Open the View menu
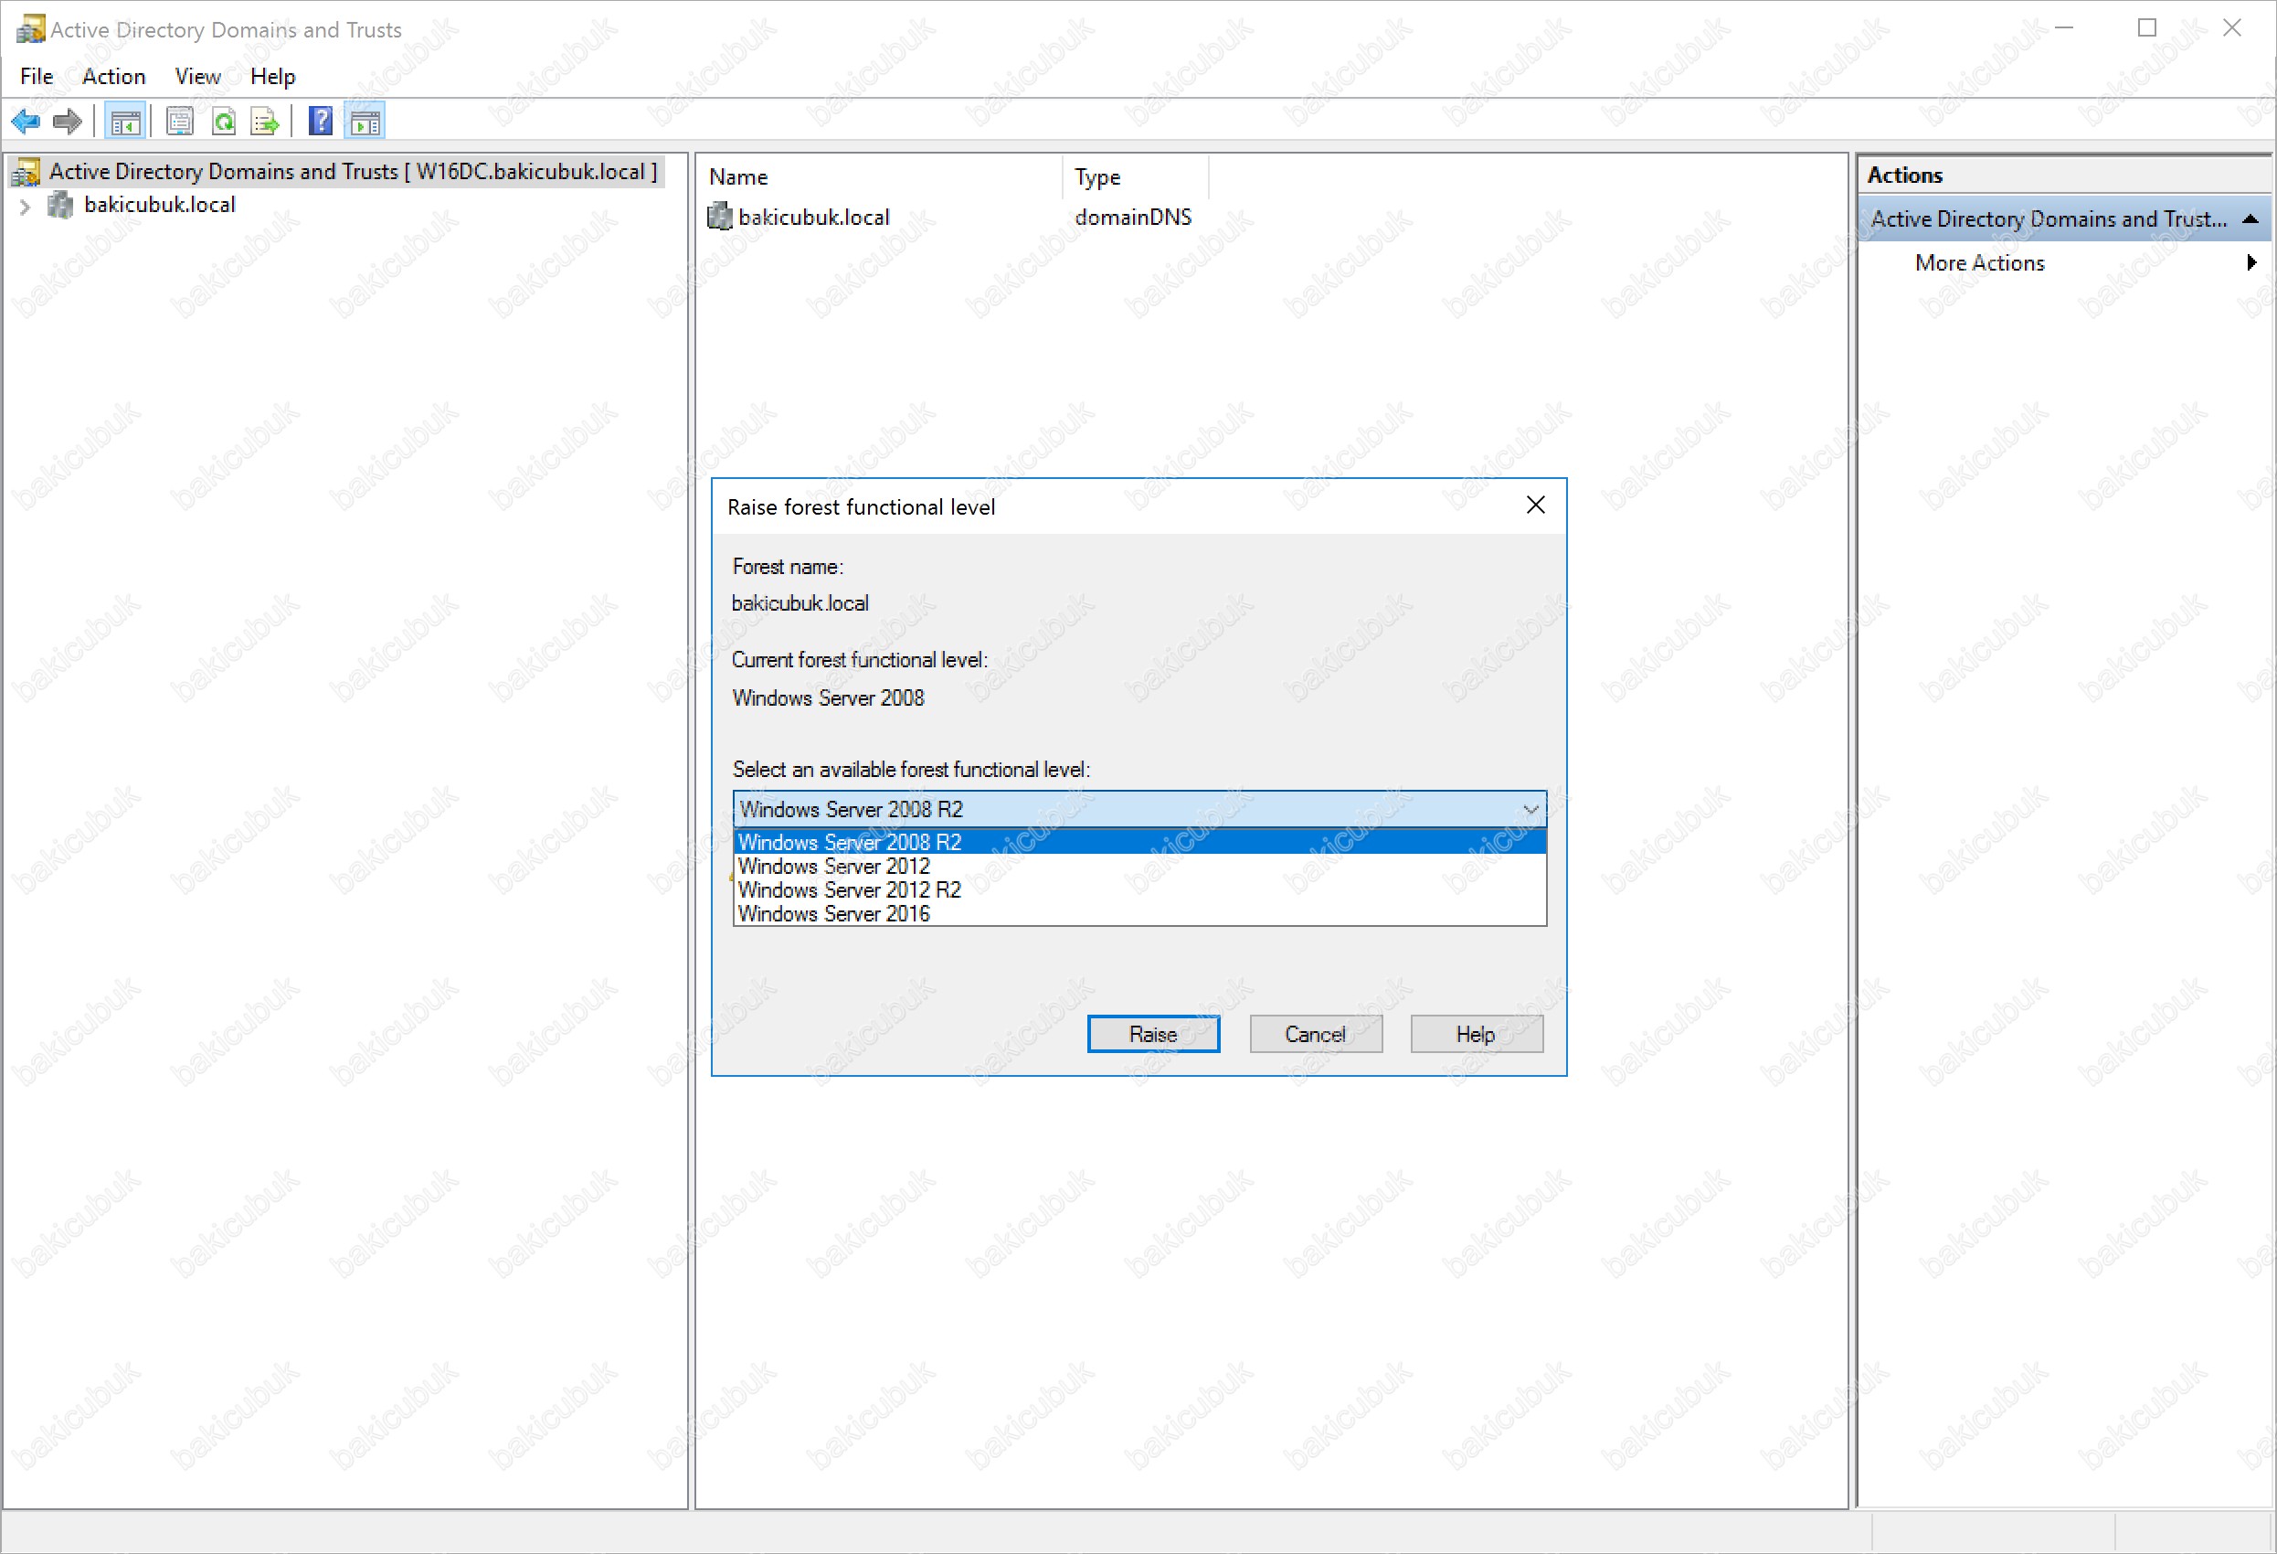2277x1554 pixels. click(x=197, y=77)
